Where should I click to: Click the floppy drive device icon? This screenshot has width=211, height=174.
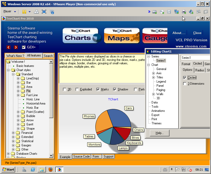pyautogui.click(x=169, y=12)
